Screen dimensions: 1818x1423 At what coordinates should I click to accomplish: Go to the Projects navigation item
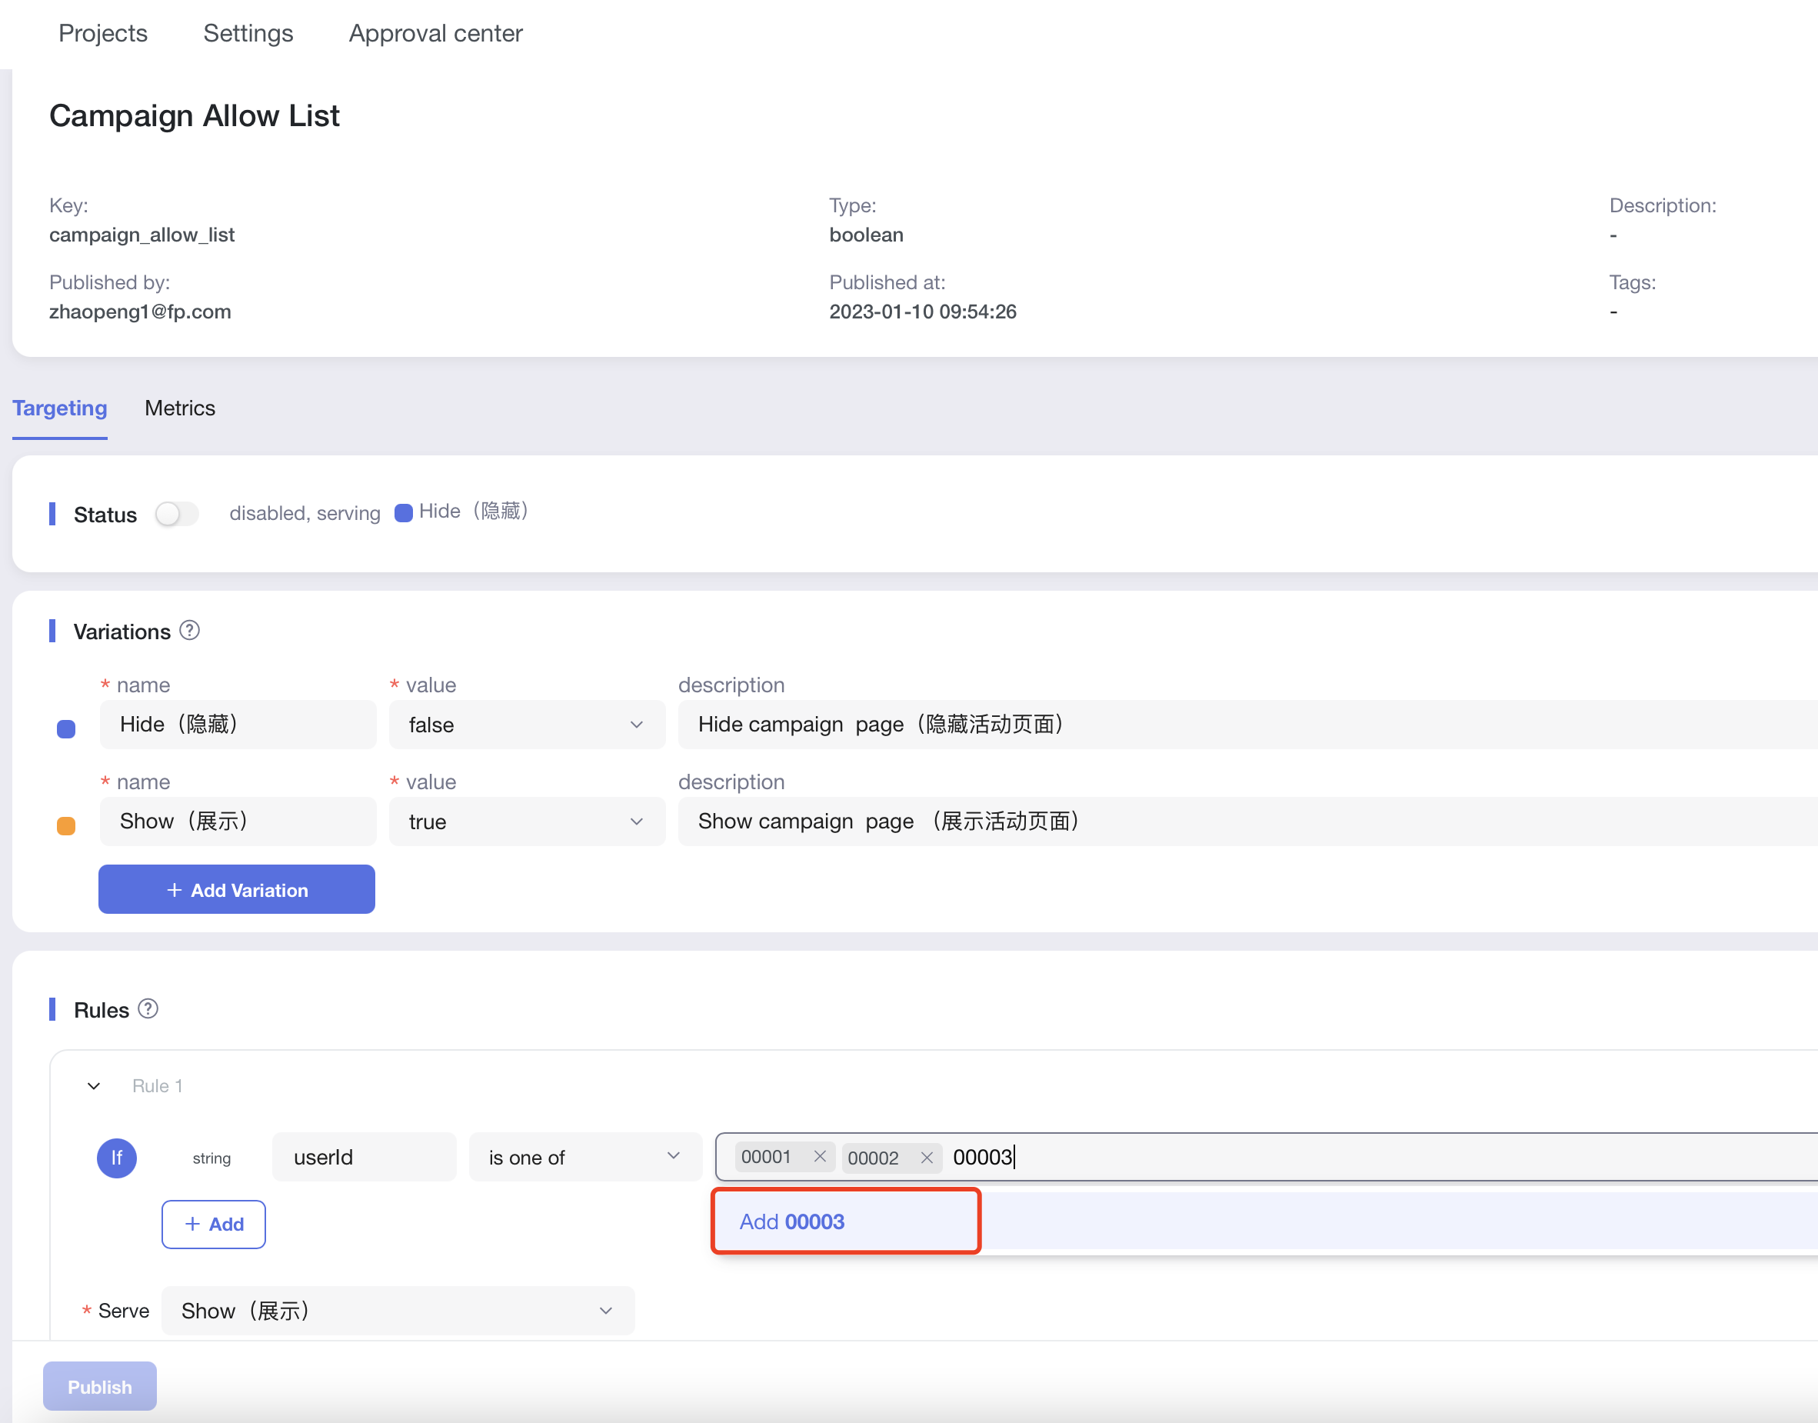coord(102,33)
